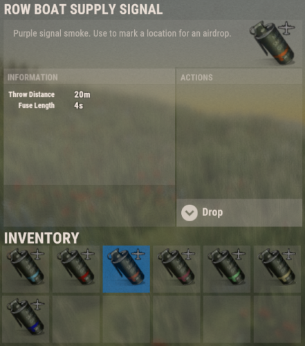Screen dimensions: 305x346
Task: Select the light-blue banded supply signal
Action: pyautogui.click(x=26, y=269)
